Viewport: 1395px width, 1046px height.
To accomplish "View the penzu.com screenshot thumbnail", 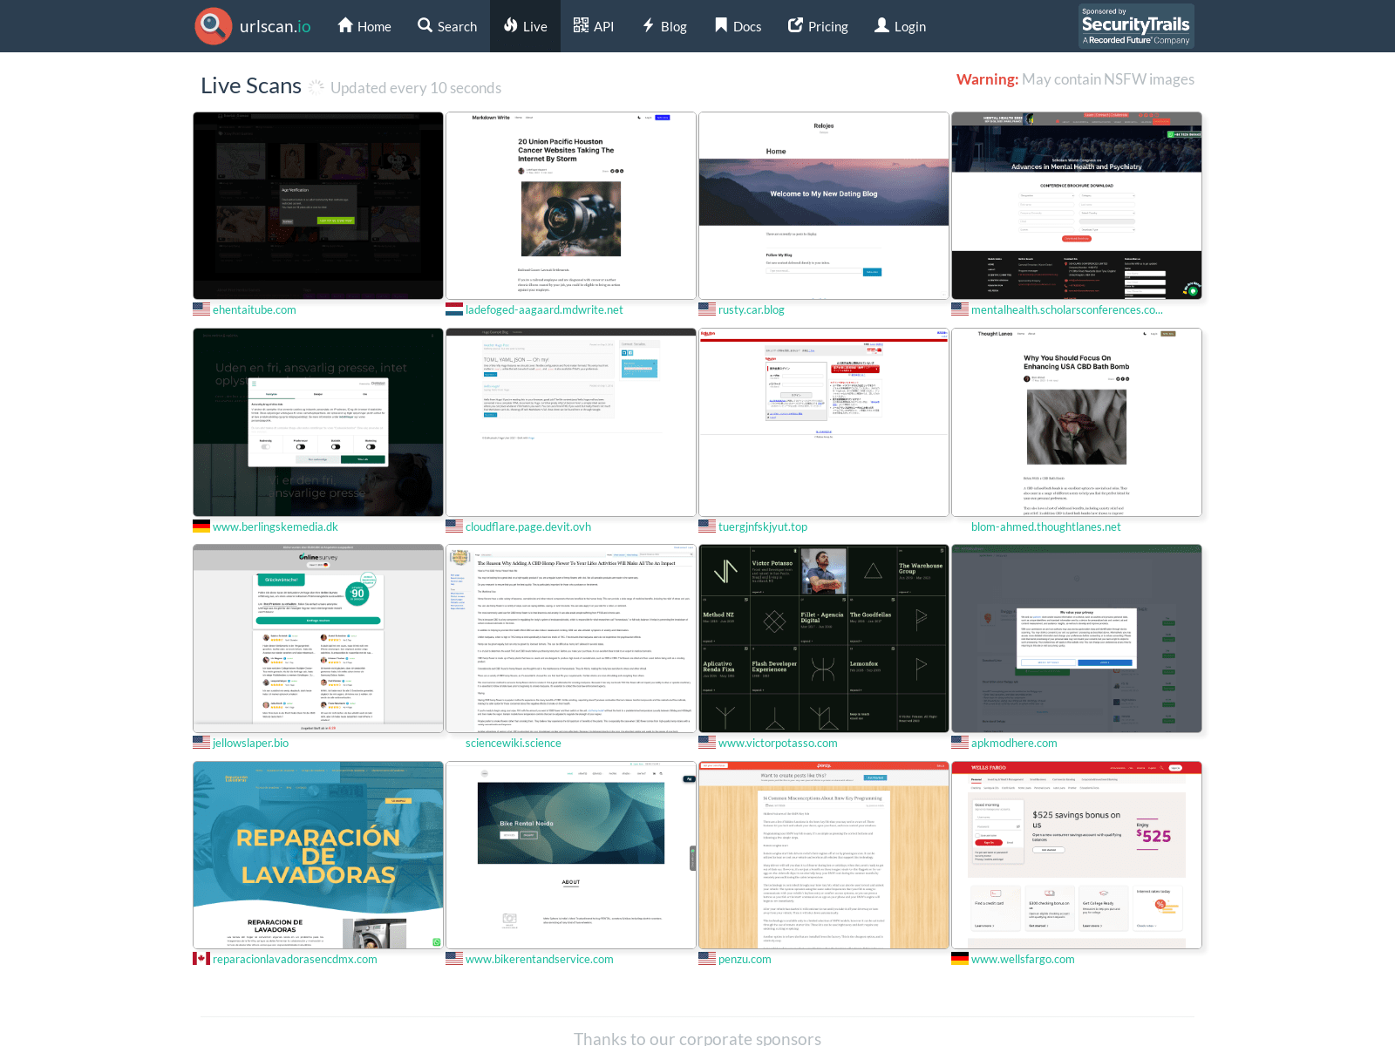I will pyautogui.click(x=824, y=855).
